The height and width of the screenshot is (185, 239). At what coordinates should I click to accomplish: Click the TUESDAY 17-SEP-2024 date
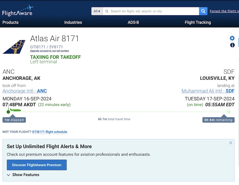pos(210,99)
